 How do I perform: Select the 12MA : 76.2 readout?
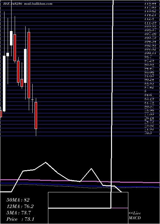point(20,206)
